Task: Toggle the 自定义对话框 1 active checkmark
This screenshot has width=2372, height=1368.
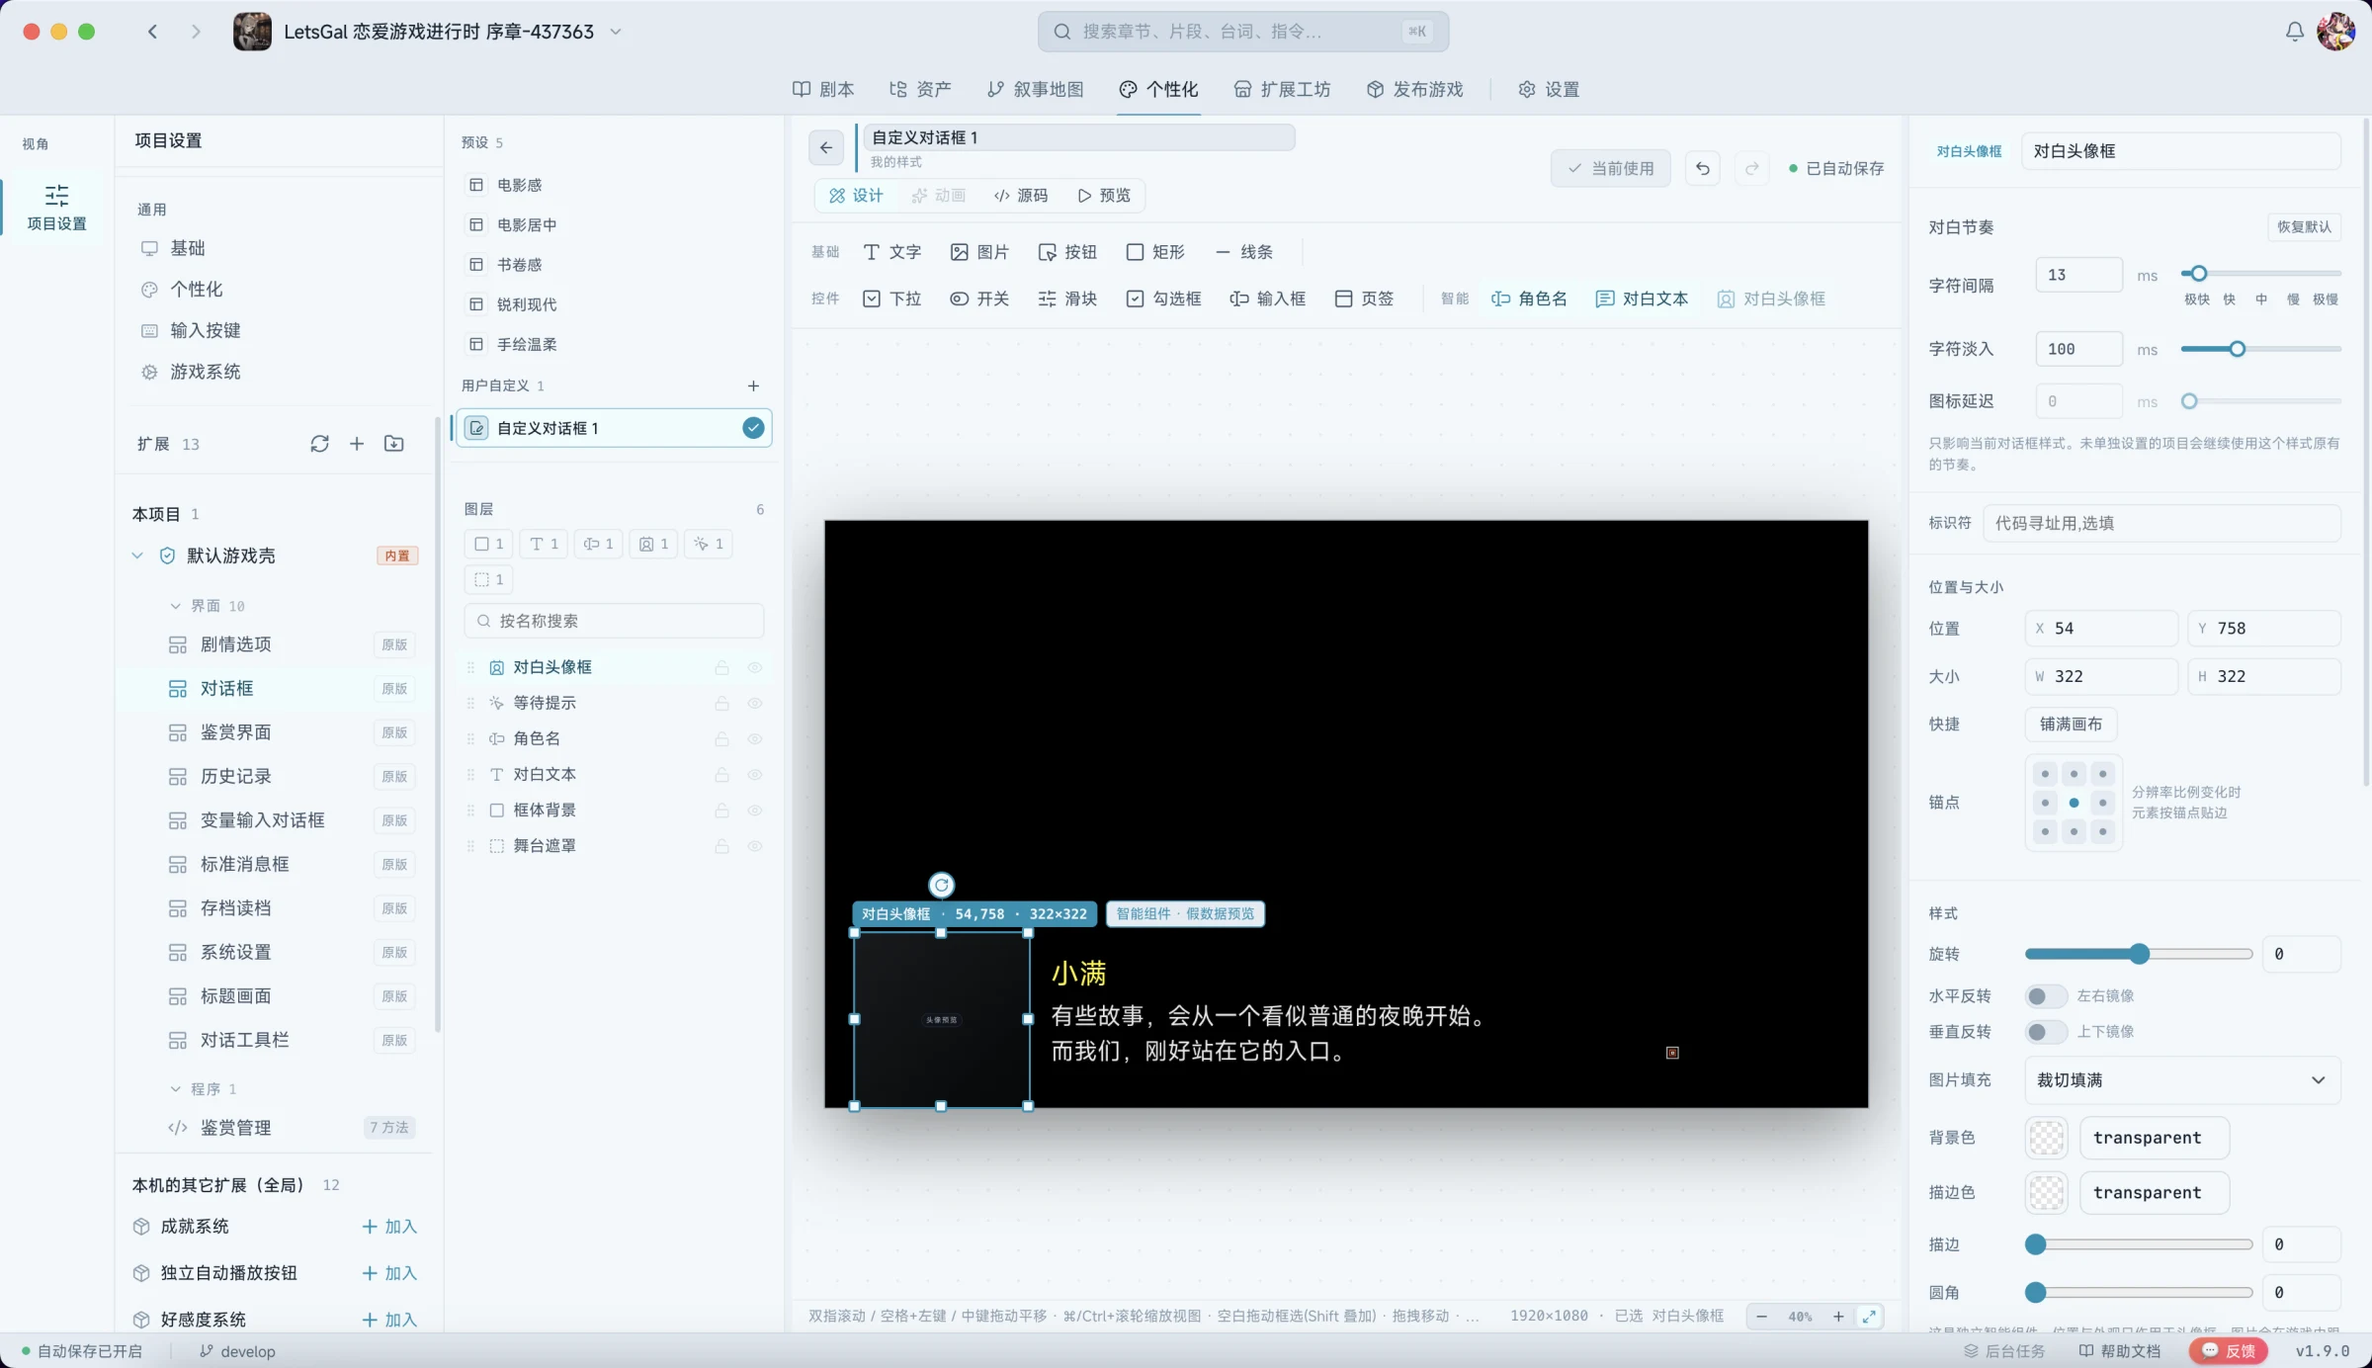Action: [753, 428]
